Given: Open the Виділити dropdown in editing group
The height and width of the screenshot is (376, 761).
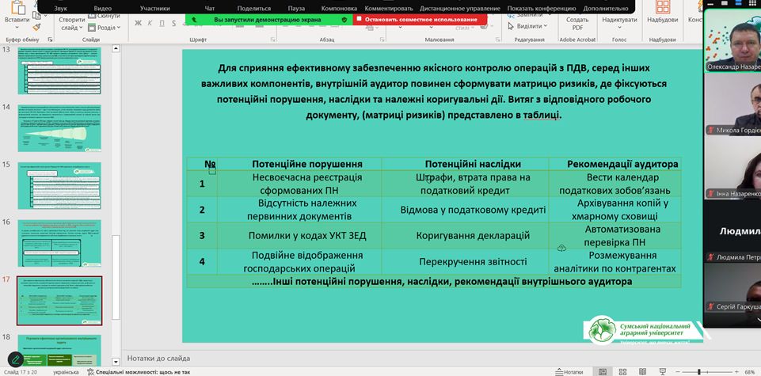Looking at the screenshot, I should tap(526, 25).
